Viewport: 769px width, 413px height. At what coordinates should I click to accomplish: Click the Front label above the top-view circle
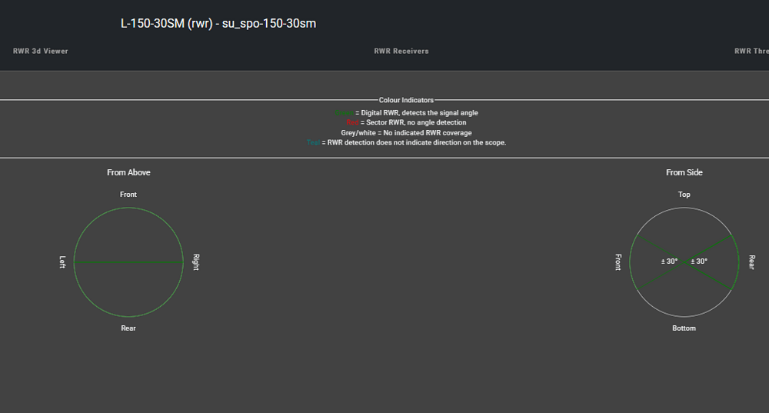128,195
